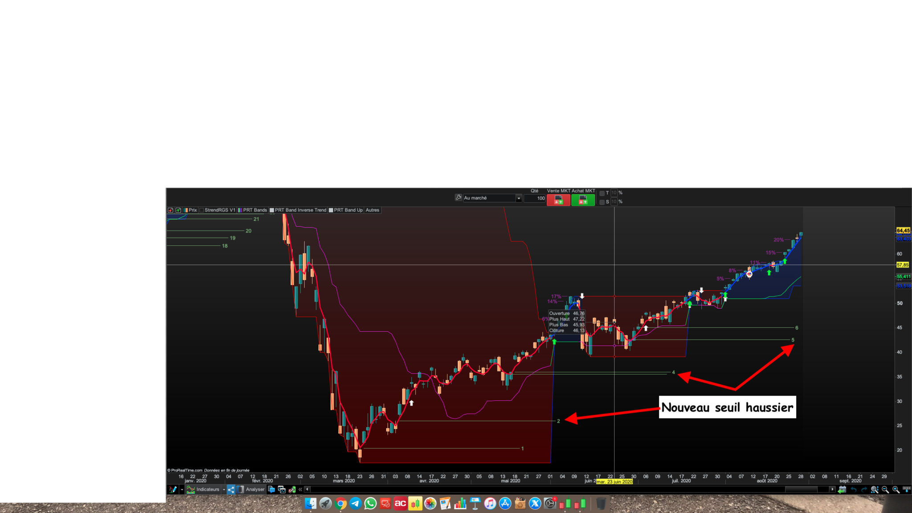Viewport: 912px width, 513px height.
Task: Click the drawing tools pencil icon
Action: click(173, 489)
